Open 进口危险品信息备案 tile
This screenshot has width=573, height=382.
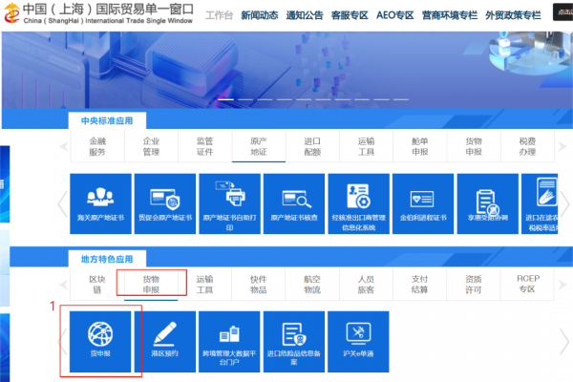(x=293, y=341)
